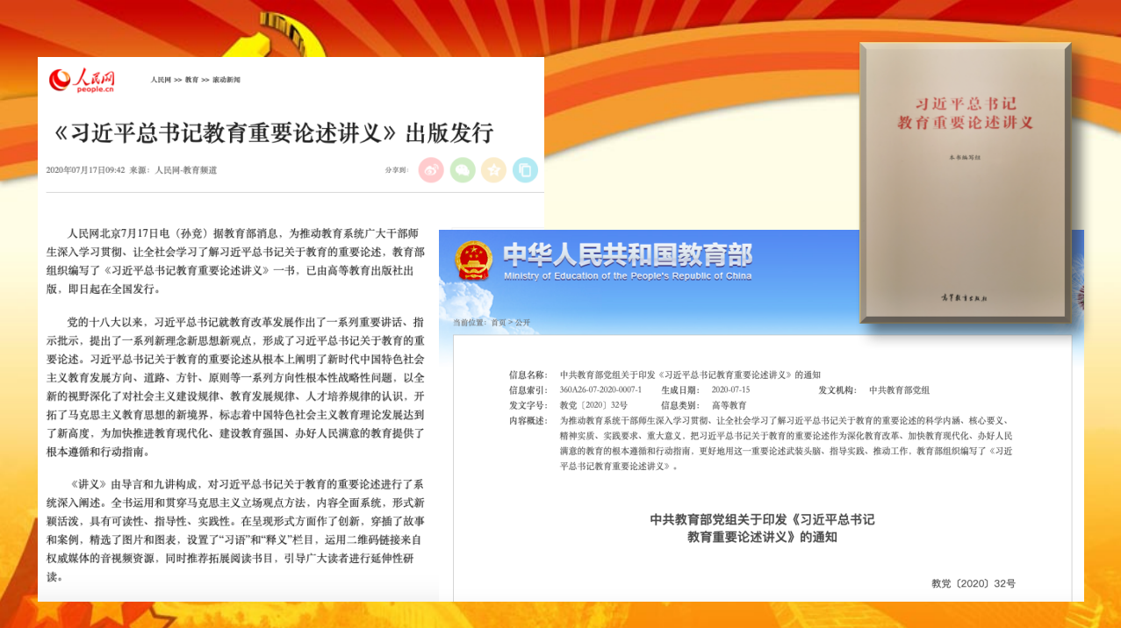Share the article to Weibo
This screenshot has height=628, width=1121.
pos(431,170)
